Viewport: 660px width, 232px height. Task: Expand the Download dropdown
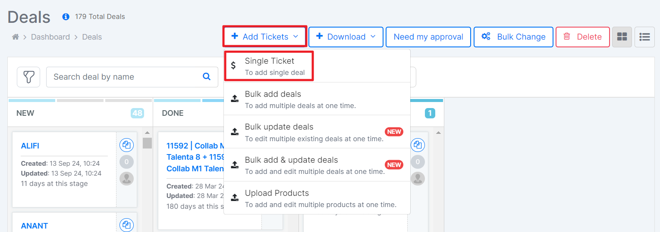(x=346, y=37)
